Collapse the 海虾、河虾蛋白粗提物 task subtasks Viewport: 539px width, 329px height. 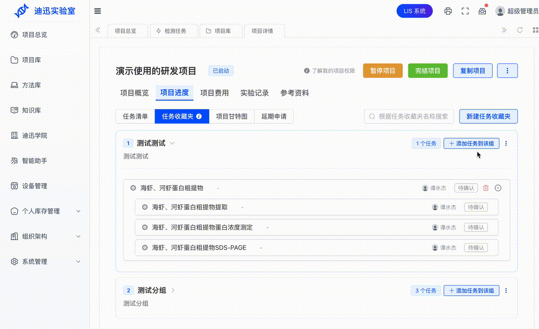pos(498,188)
